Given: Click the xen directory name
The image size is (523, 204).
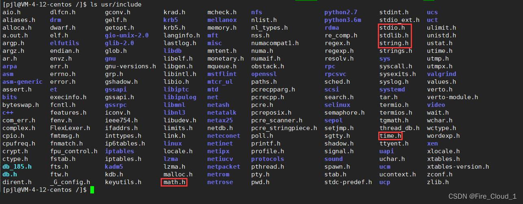Looking at the screenshot, I should pyautogui.click(x=432, y=143).
